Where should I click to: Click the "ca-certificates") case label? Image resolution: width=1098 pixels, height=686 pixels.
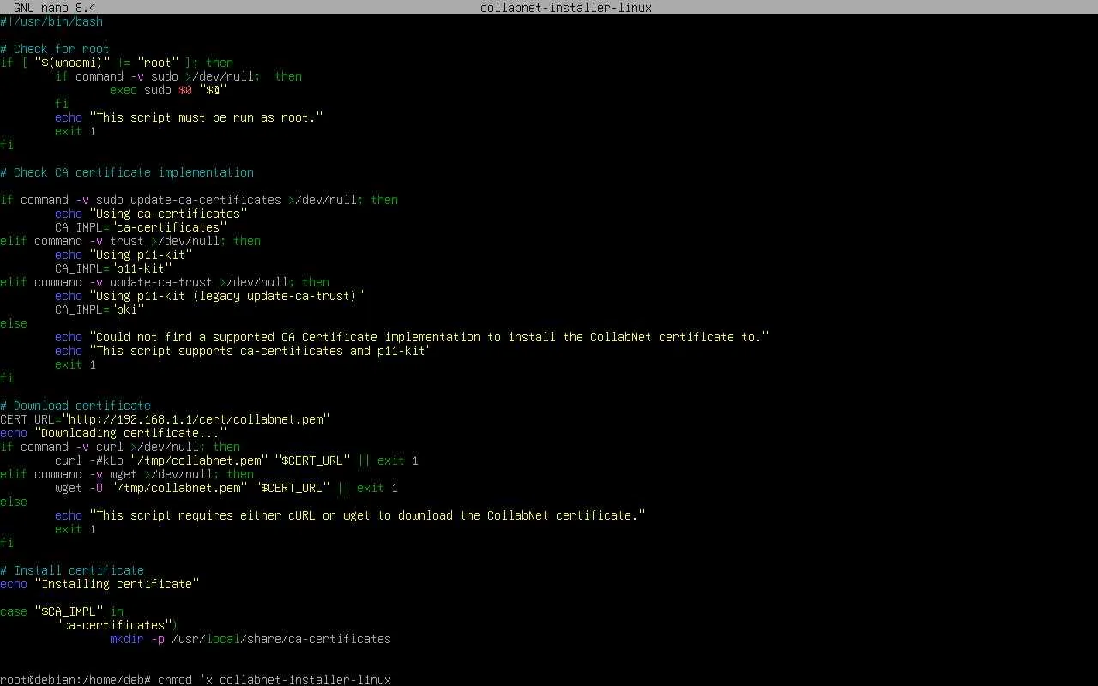(117, 625)
